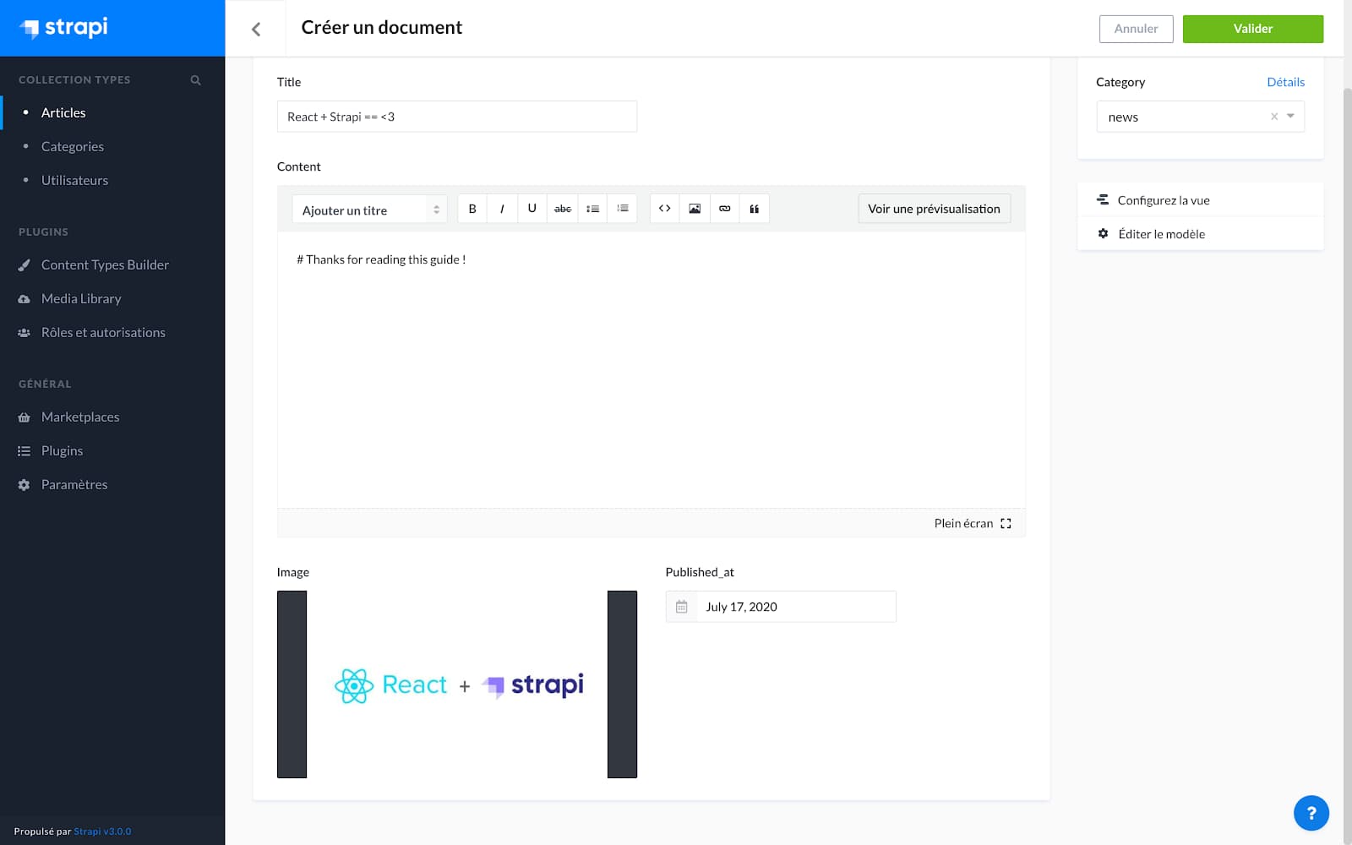
Task: Toggle bold formatting in the editor
Action: (x=472, y=208)
